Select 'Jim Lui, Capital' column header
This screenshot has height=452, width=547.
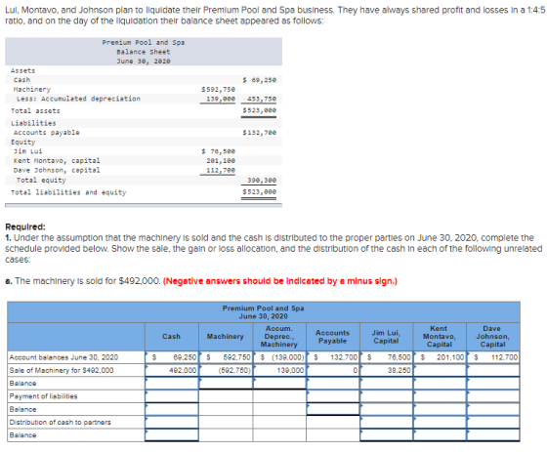pyautogui.click(x=386, y=337)
